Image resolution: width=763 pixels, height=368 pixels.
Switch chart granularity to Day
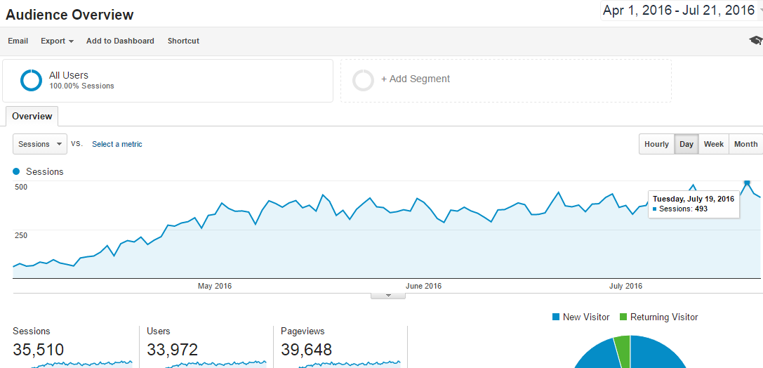pyautogui.click(x=686, y=144)
